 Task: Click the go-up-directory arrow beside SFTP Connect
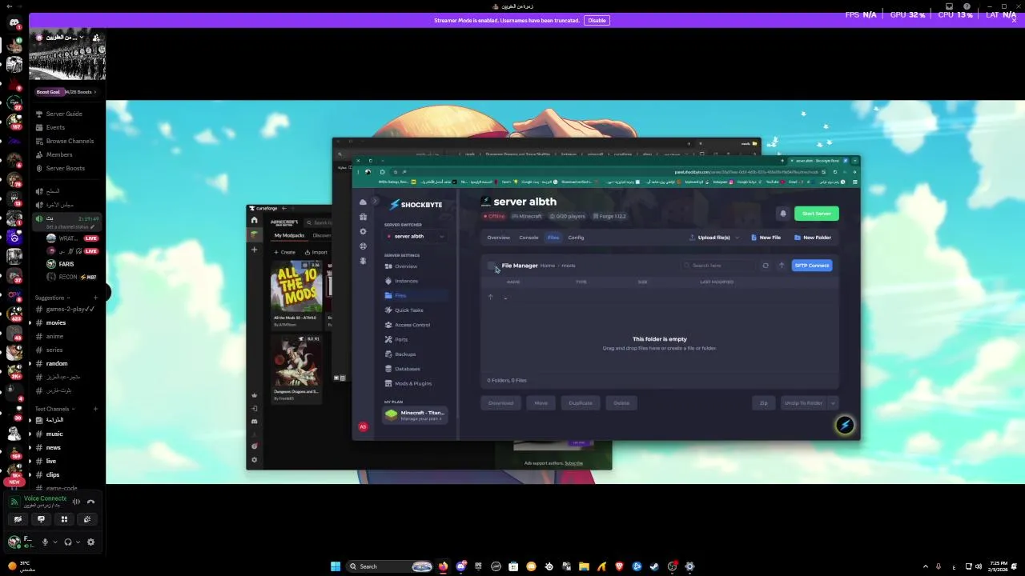(782, 266)
